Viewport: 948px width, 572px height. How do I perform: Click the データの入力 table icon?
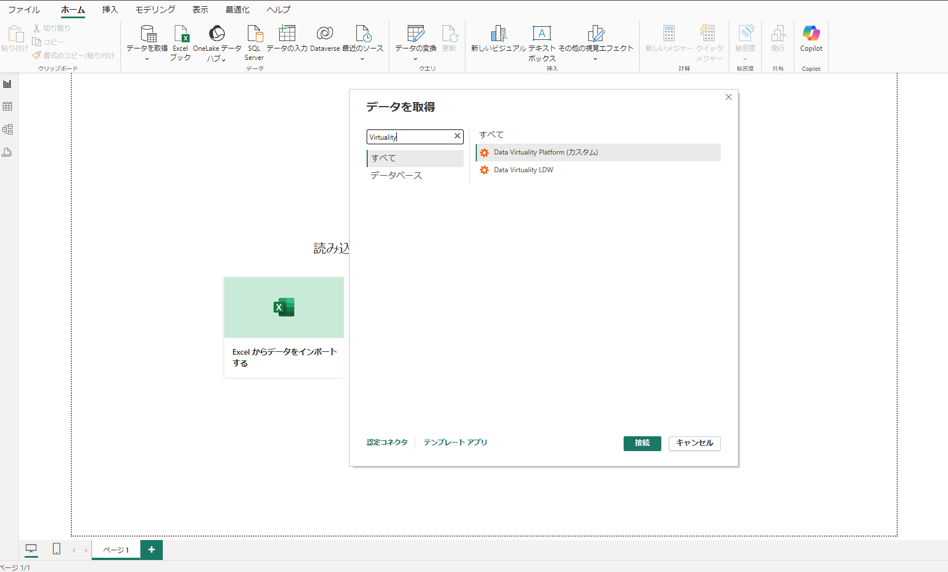tap(287, 34)
